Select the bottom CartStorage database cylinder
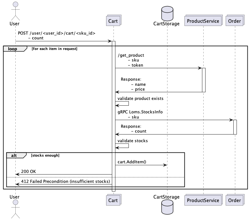 [167, 208]
